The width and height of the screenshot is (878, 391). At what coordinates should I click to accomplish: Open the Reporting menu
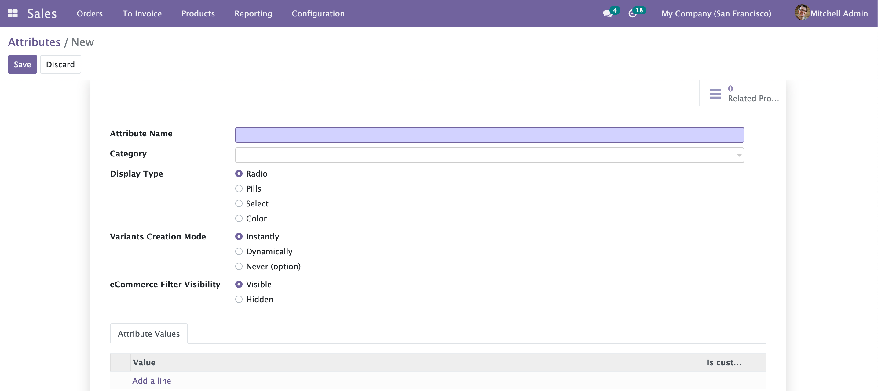click(253, 14)
